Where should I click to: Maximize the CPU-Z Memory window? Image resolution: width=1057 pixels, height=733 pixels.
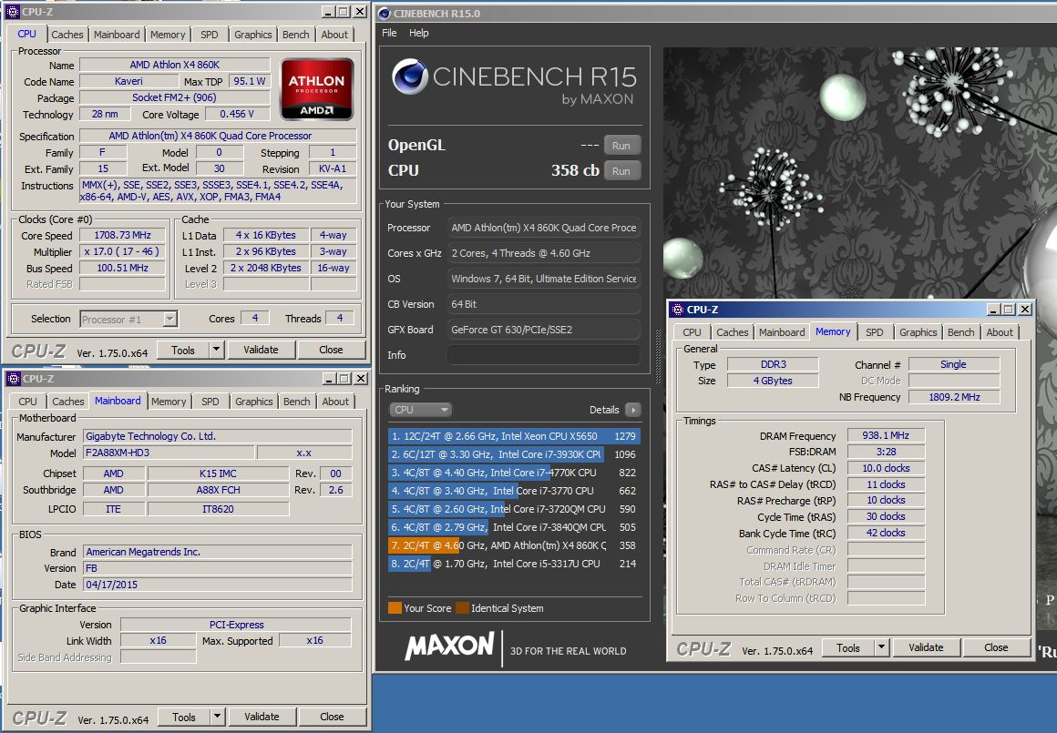(1009, 310)
